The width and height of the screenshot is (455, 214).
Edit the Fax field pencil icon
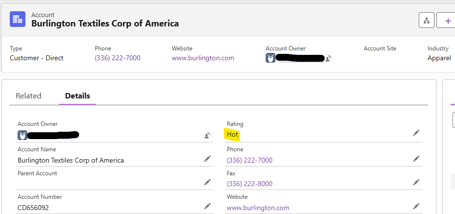click(x=416, y=182)
